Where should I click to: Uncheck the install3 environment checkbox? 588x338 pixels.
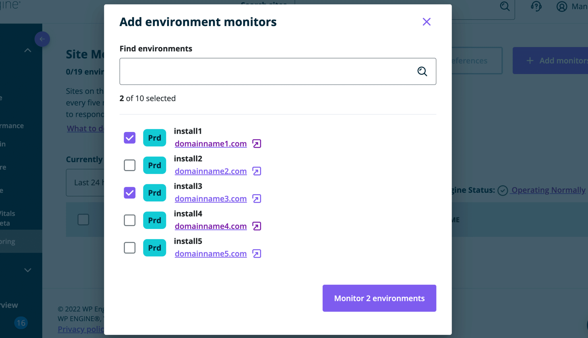point(129,193)
